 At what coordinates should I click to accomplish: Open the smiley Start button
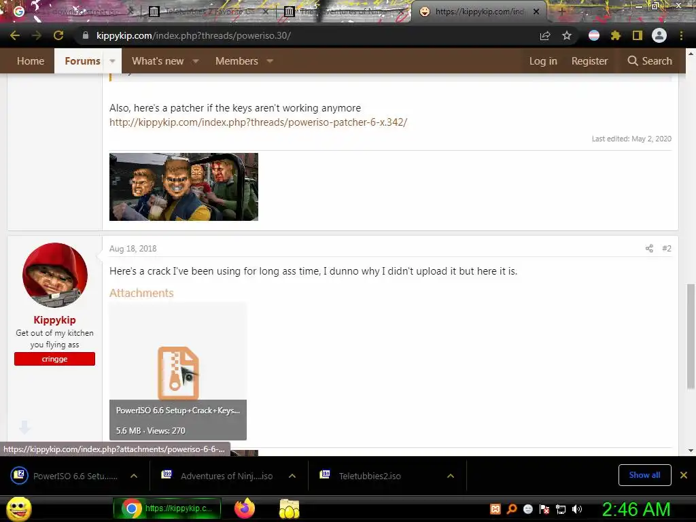tap(18, 509)
